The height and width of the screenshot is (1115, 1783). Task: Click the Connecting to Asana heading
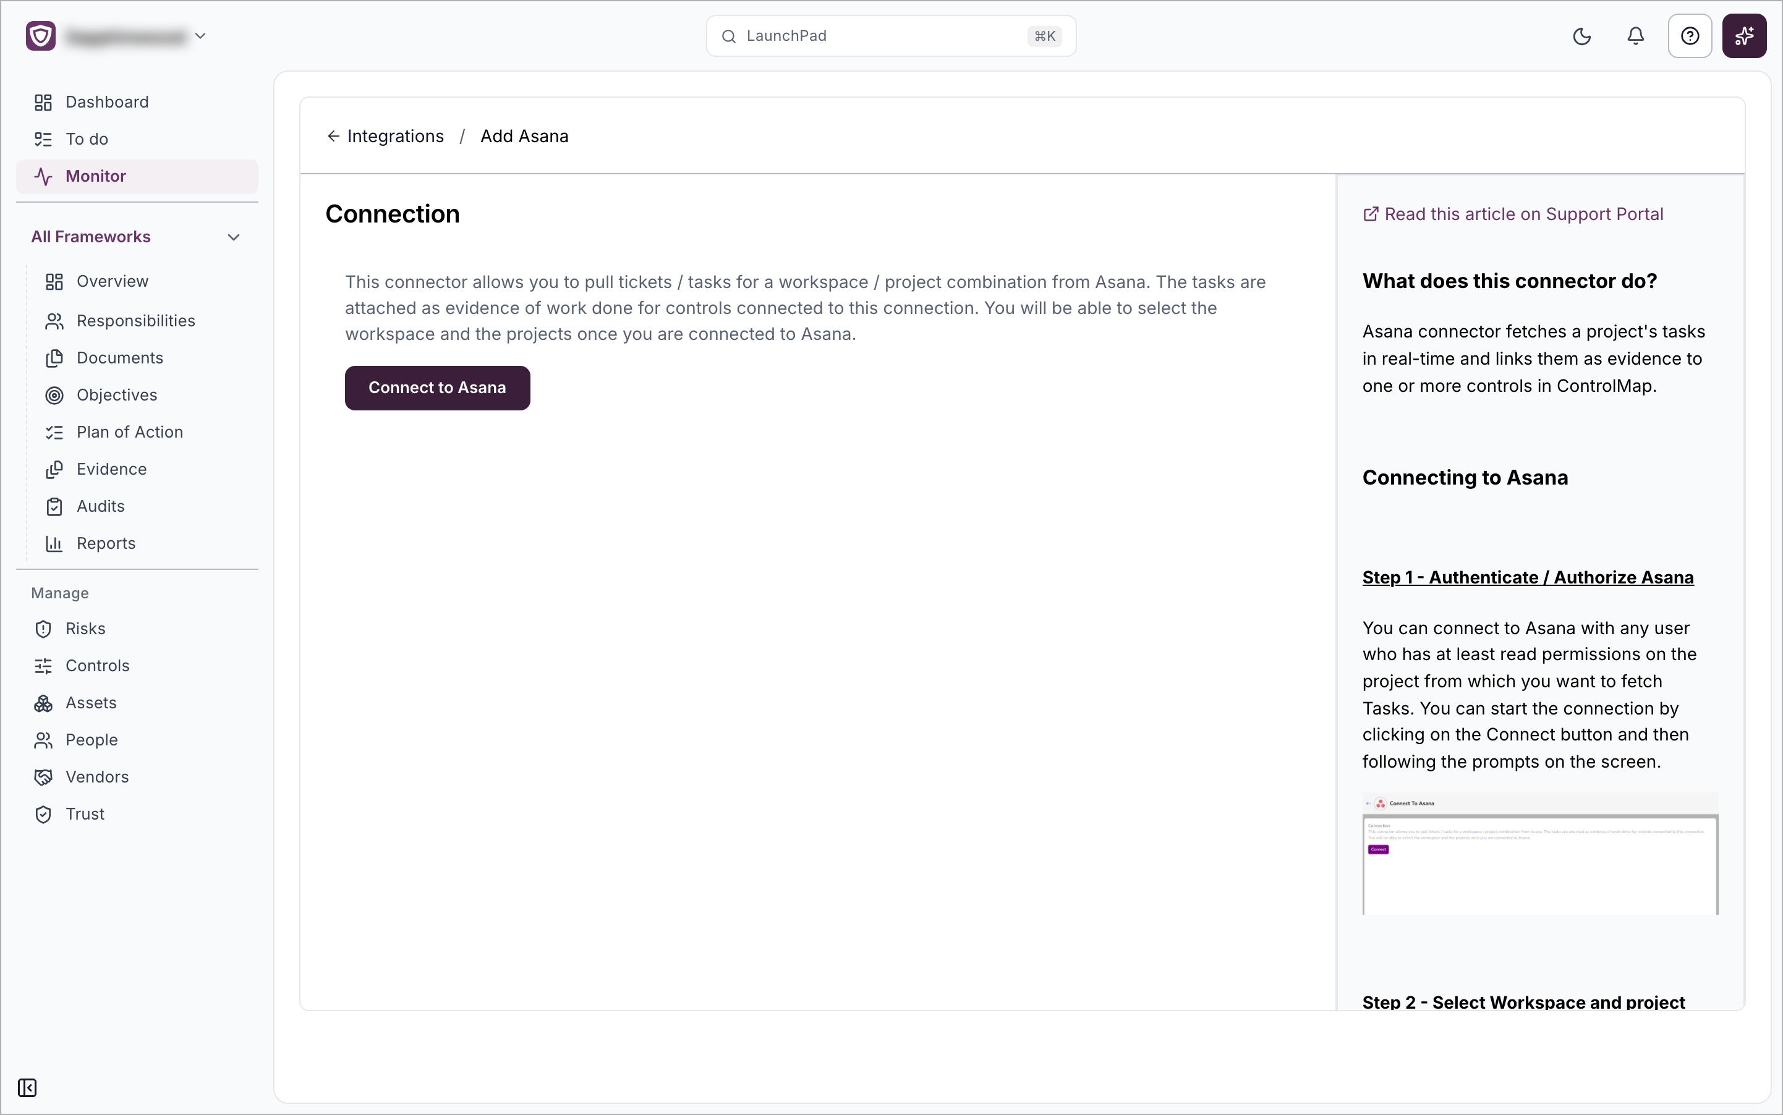pyautogui.click(x=1465, y=477)
